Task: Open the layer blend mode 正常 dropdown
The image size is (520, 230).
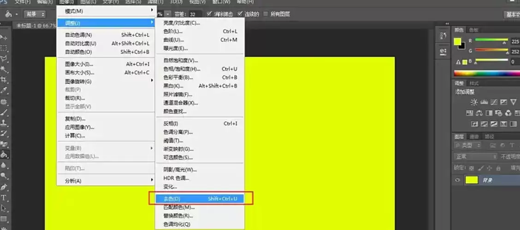Action: click(x=476, y=156)
